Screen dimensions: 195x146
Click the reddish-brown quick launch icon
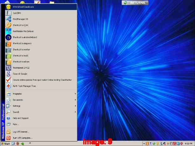pos(18,144)
